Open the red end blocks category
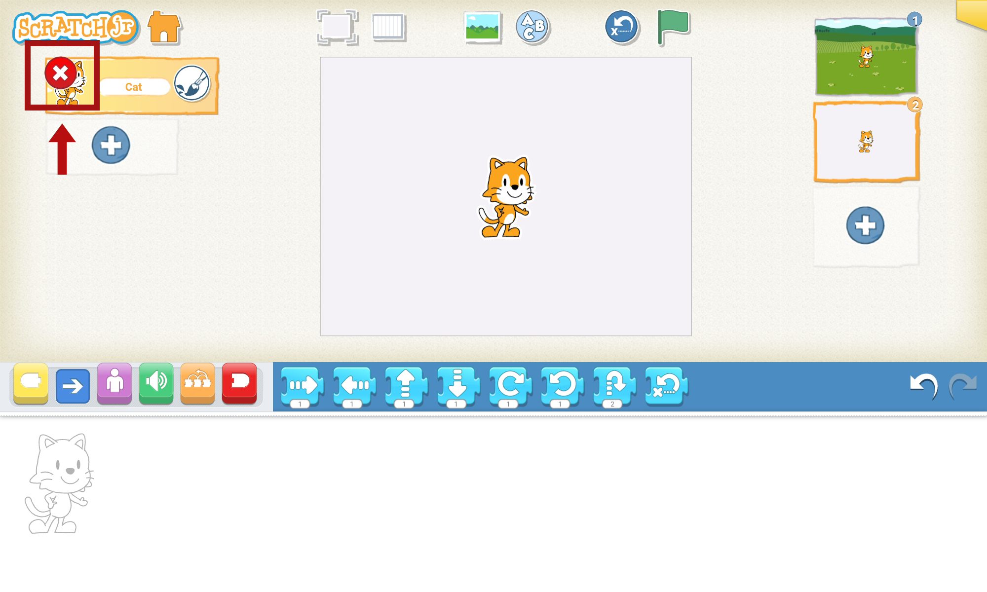 239,384
